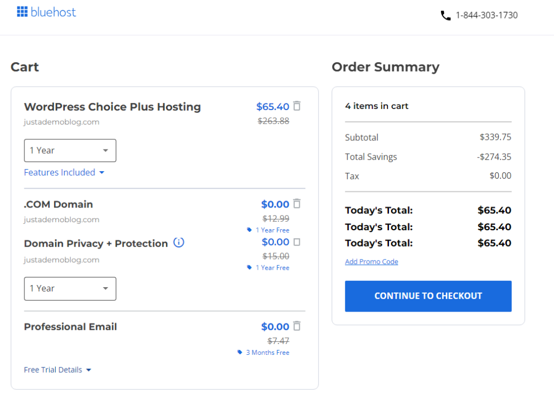554x402 pixels.
Task: Click the $0.00 price of .COM Domain
Action: [x=275, y=204]
